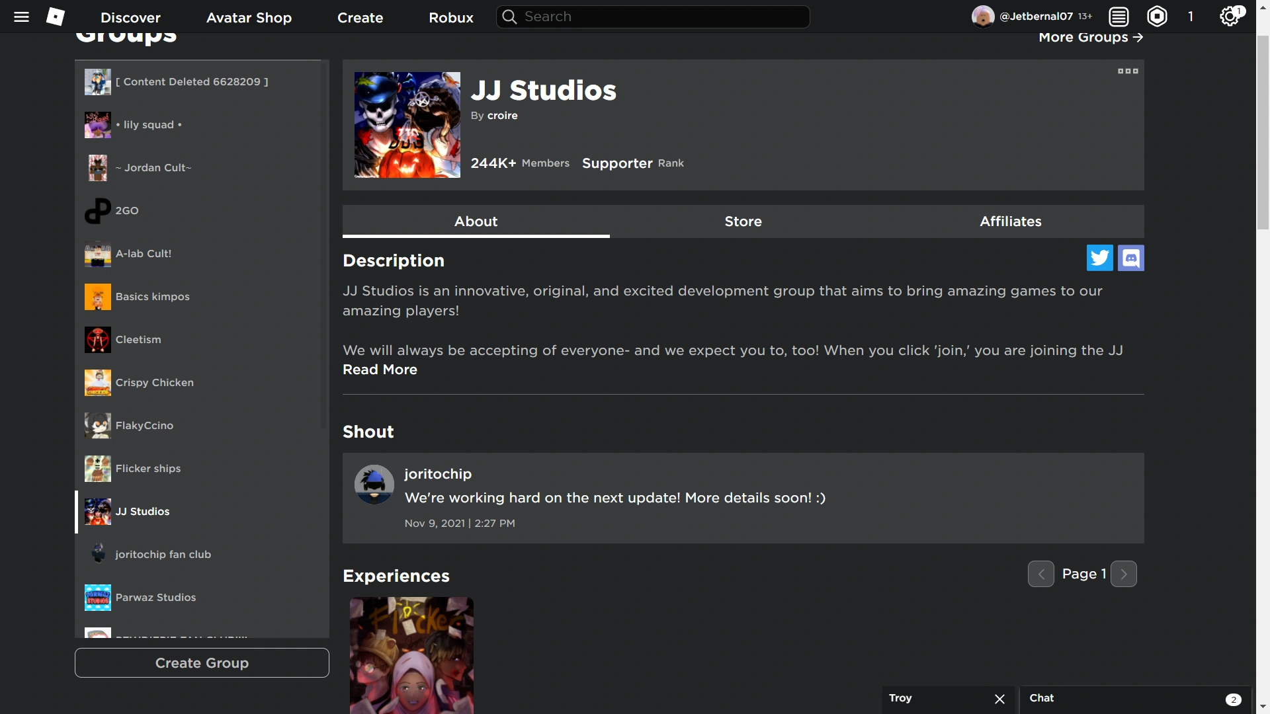Click the Create Group button
This screenshot has width=1270, height=714.
[202, 663]
